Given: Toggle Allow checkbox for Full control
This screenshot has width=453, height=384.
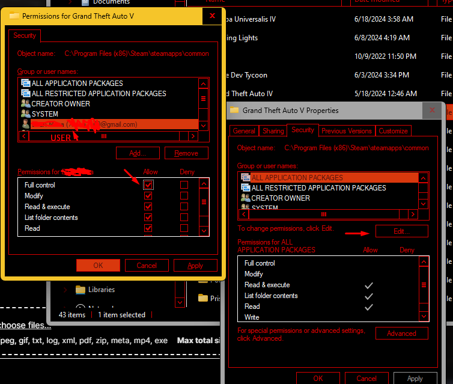Looking at the screenshot, I should [148, 185].
